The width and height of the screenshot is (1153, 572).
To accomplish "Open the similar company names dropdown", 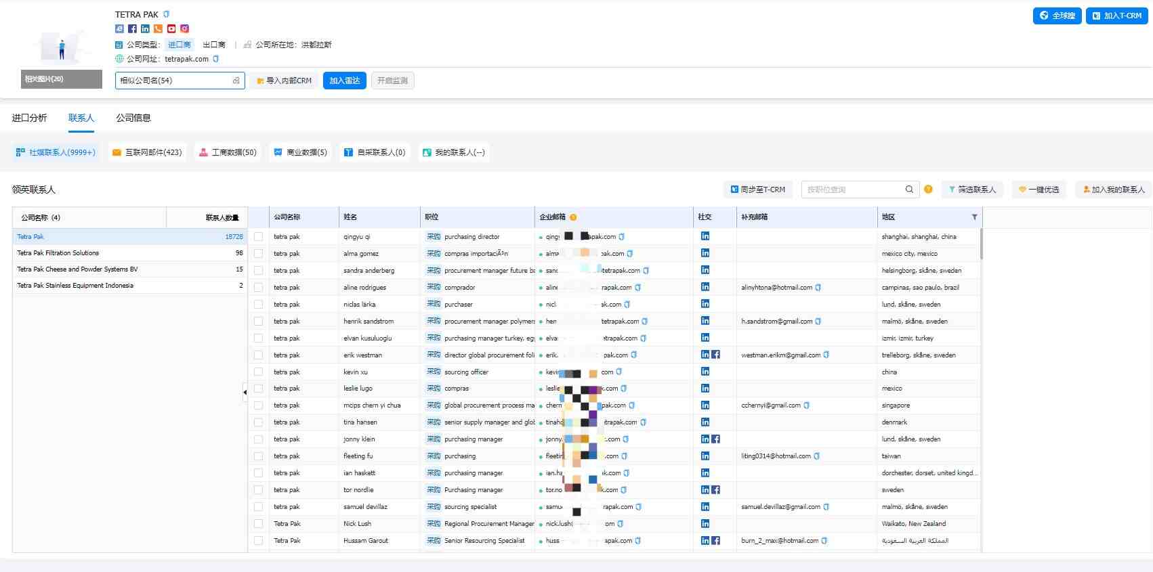I will (x=180, y=81).
